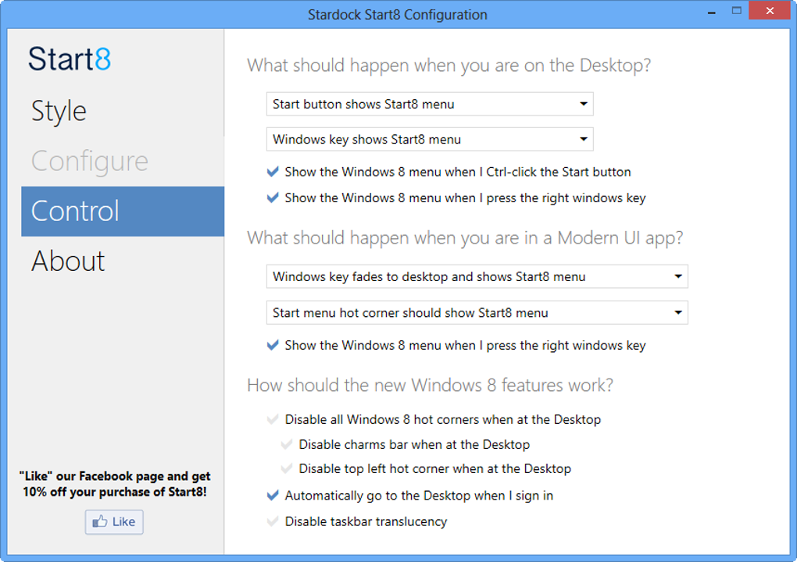Select the Control section
This screenshot has width=797, height=562.
point(123,212)
